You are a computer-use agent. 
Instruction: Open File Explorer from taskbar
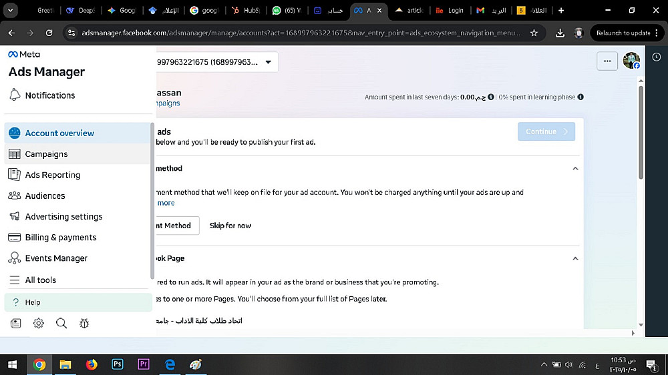[x=65, y=364]
